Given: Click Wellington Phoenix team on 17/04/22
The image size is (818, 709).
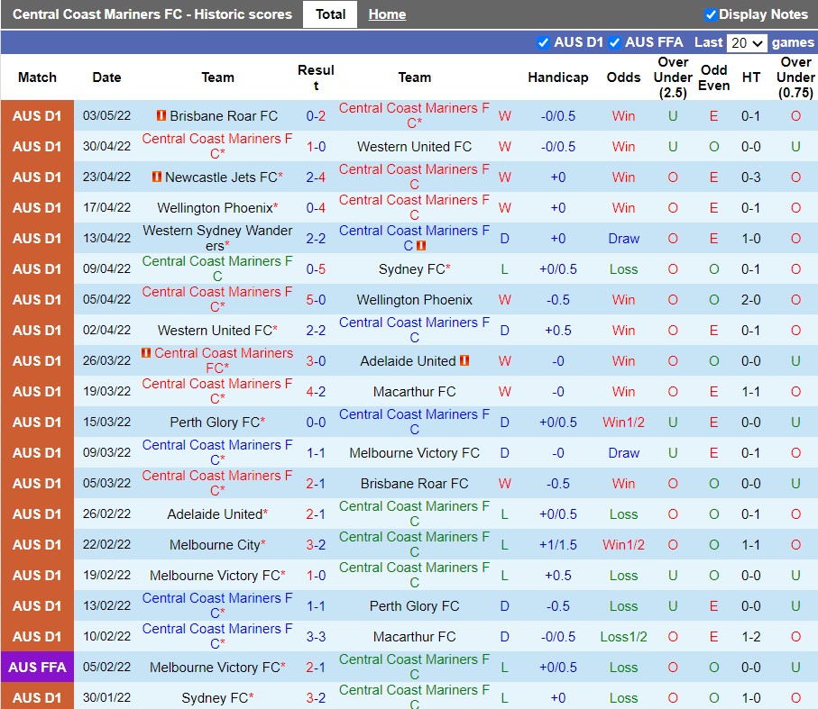Looking at the screenshot, I should pos(215,208).
